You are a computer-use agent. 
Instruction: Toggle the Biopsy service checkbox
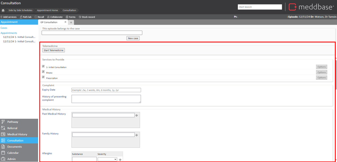coord(43,72)
